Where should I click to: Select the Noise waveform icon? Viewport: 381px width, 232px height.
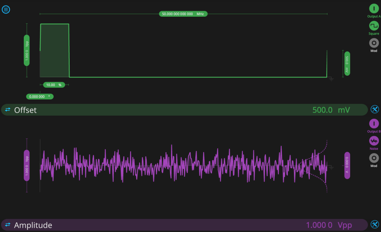(374, 141)
